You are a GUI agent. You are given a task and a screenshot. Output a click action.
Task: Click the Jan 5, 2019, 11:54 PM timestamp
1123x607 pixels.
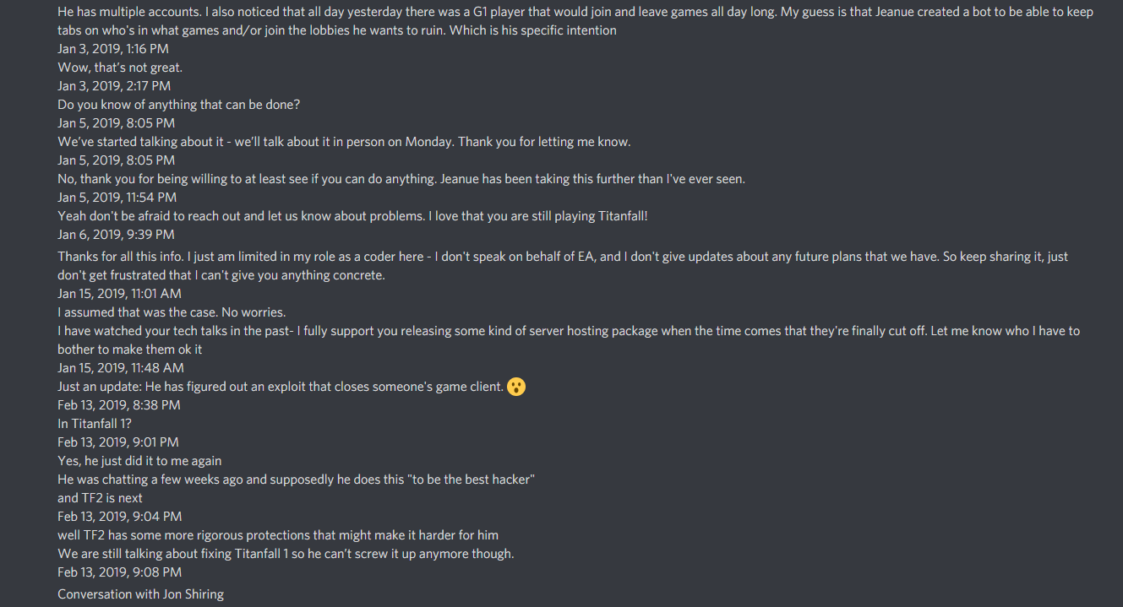point(117,198)
